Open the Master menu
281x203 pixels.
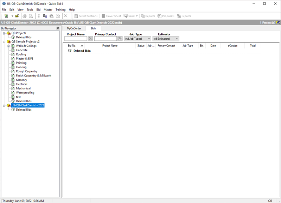(48, 10)
